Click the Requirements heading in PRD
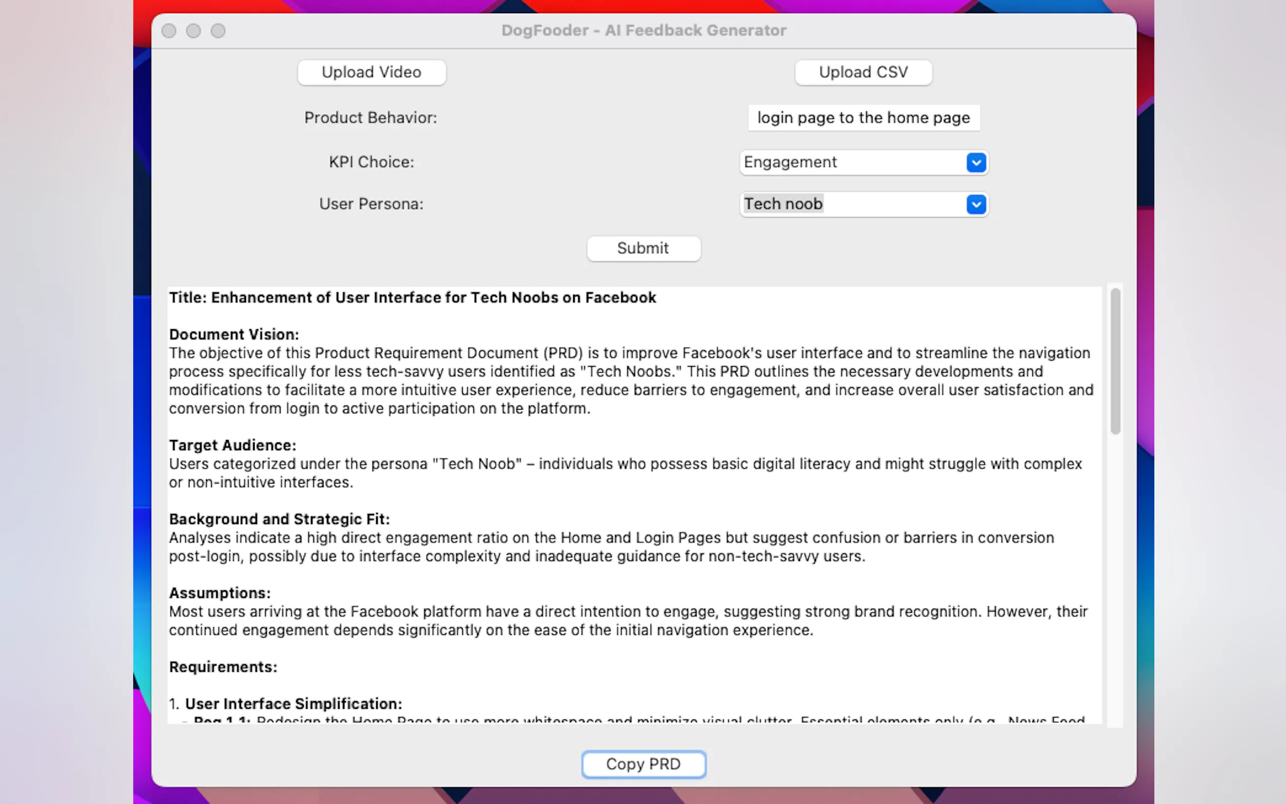The image size is (1286, 804). coord(223,667)
